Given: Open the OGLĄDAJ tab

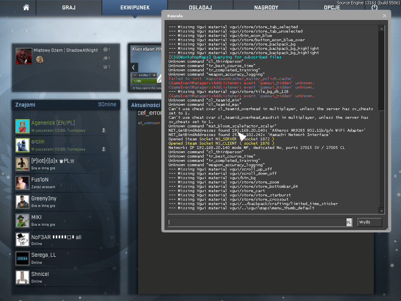Looking at the screenshot, I should (x=200, y=7).
